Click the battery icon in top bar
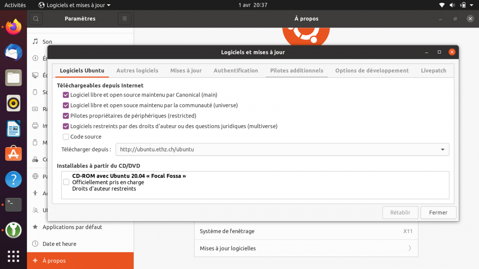479x269 pixels. click(x=463, y=5)
